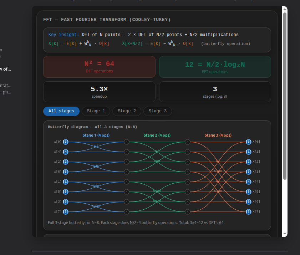
Task: Click output node 3 beside X[3]
Action: click(x=249, y=172)
